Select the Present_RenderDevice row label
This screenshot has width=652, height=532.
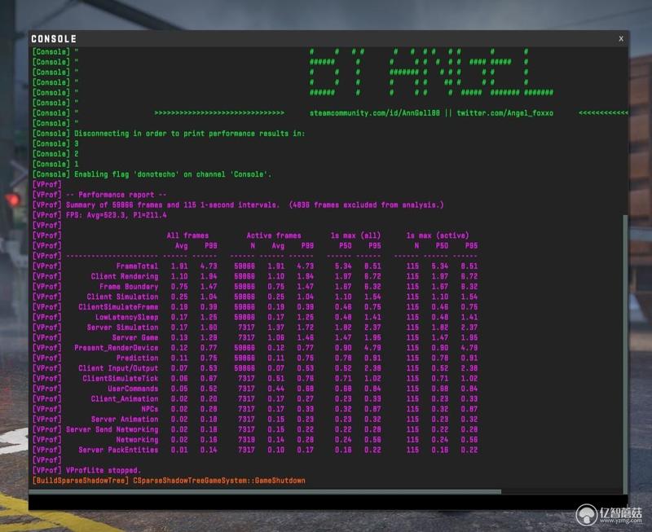[117, 348]
